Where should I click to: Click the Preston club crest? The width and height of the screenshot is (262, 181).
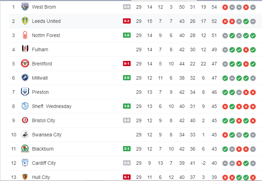(25, 92)
